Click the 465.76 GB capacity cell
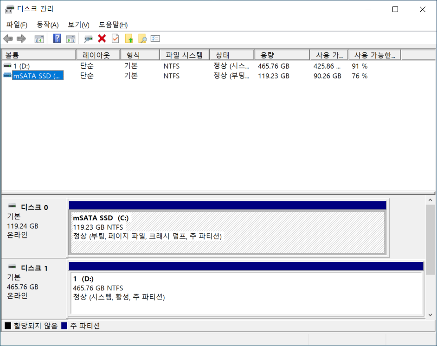The height and width of the screenshot is (346, 437). 273,66
